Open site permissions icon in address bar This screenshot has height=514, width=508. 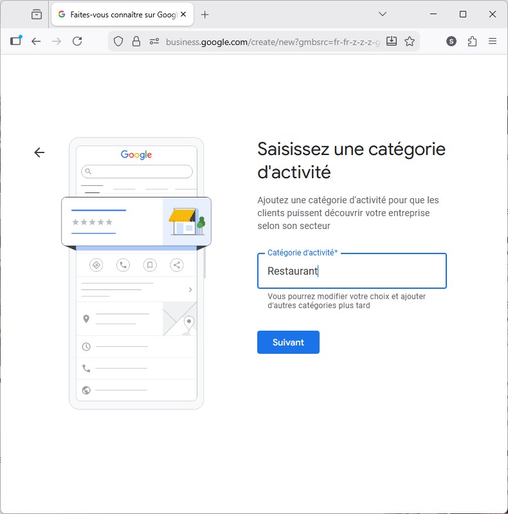(x=154, y=41)
